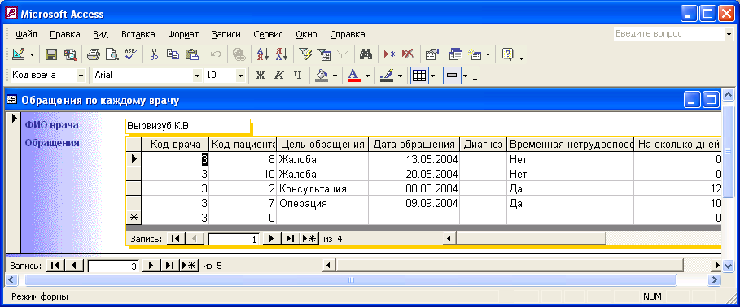The height and width of the screenshot is (307, 740).
Task: Click the Paste clipboard icon
Action: [191, 54]
